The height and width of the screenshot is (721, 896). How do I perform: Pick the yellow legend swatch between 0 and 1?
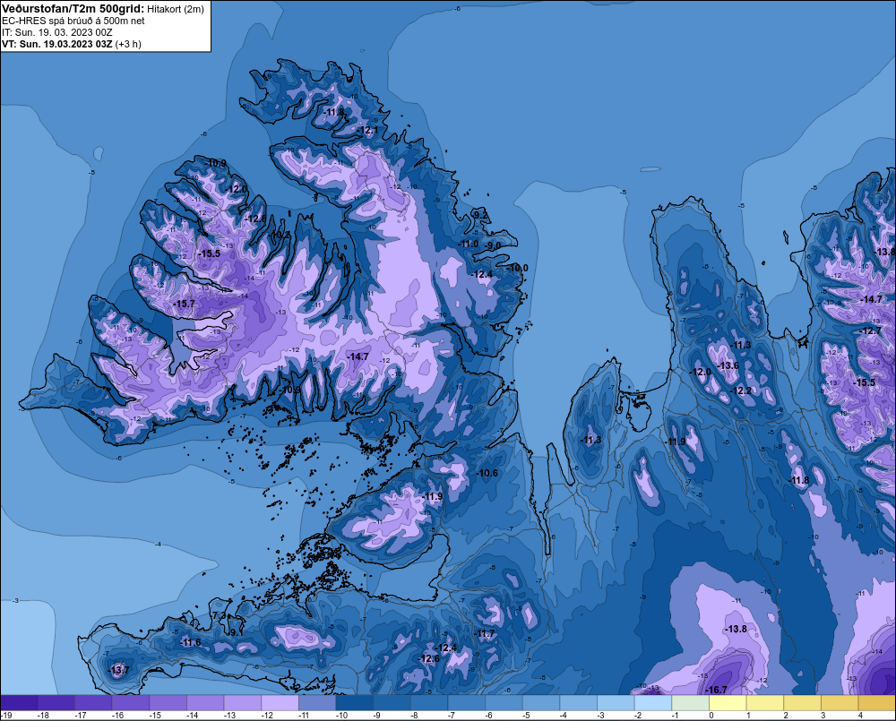tap(728, 703)
